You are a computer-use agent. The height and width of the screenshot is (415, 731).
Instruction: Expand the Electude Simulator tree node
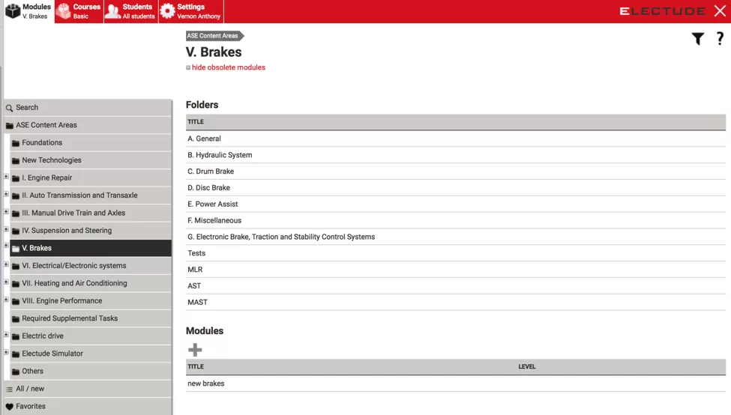[6, 353]
